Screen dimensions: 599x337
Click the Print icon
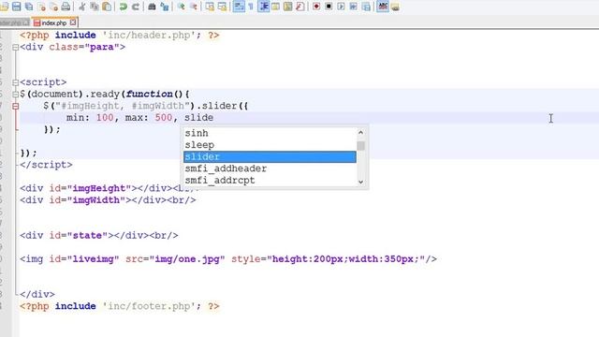[66, 7]
